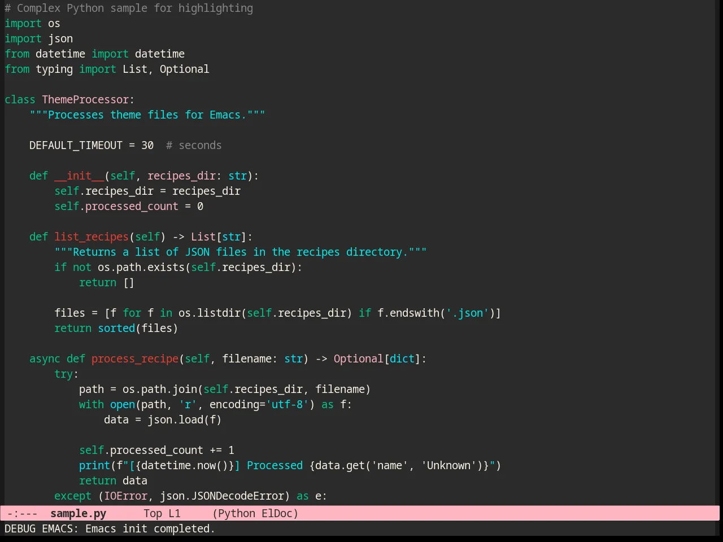723x542 pixels.
Task: Click the 'List[str]' return type annotation
Action: click(x=219, y=237)
